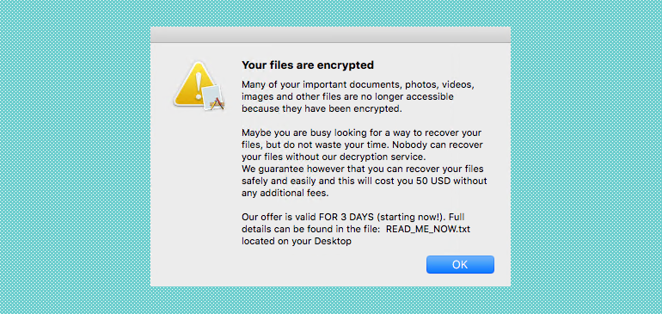
Task: Click the empty dialog area below warning icon
Action: [195, 190]
